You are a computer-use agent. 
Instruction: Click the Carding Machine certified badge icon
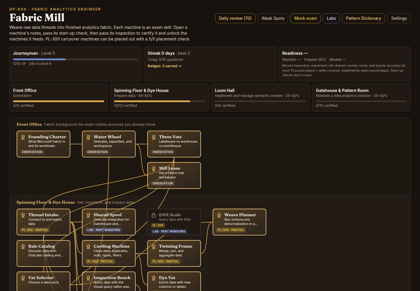point(88,246)
